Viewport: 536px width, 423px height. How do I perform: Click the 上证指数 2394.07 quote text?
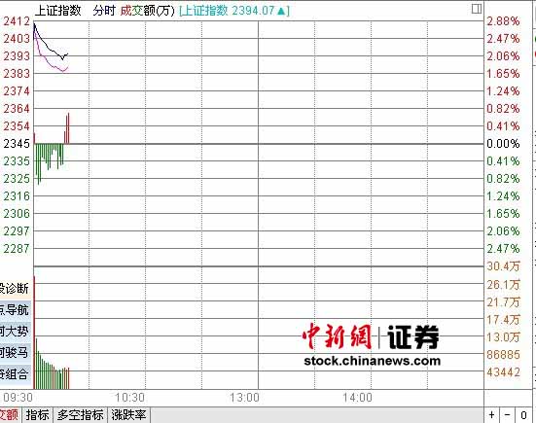click(234, 11)
